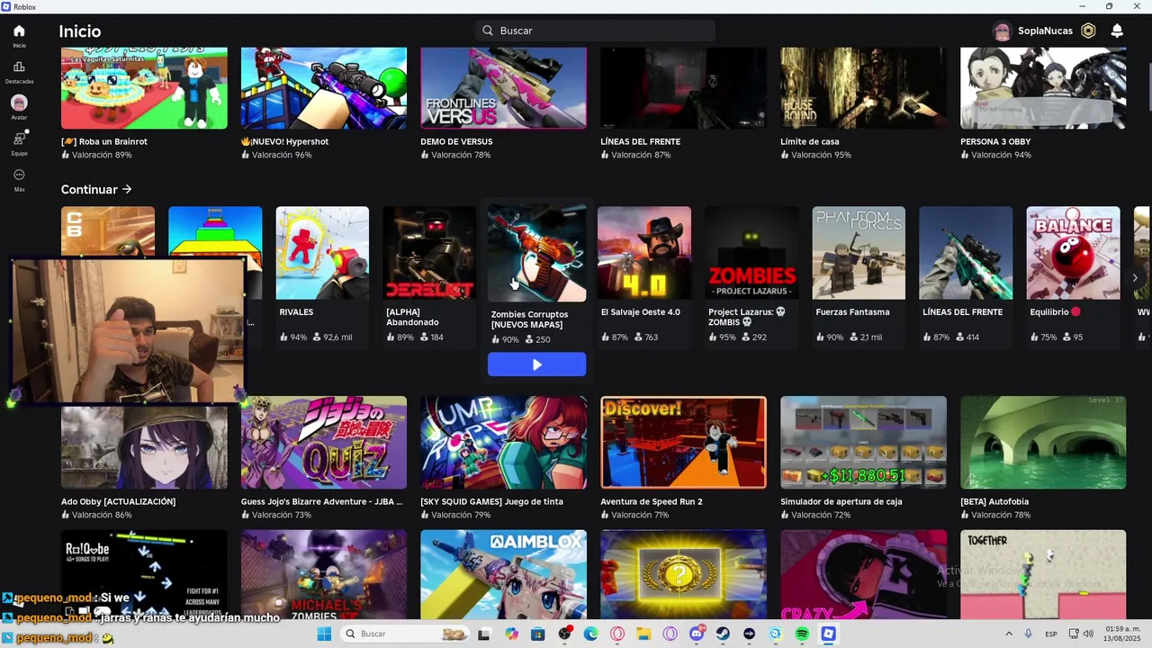1152x648 pixels.
Task: Click PERSONA 3 OBBY title text
Action: click(x=995, y=141)
